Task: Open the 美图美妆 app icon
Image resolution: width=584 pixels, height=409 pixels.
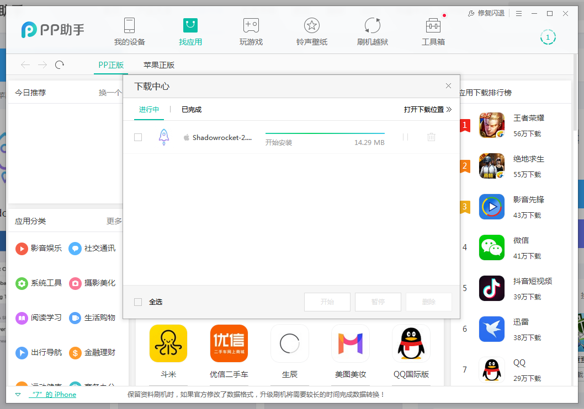Action: tap(351, 343)
